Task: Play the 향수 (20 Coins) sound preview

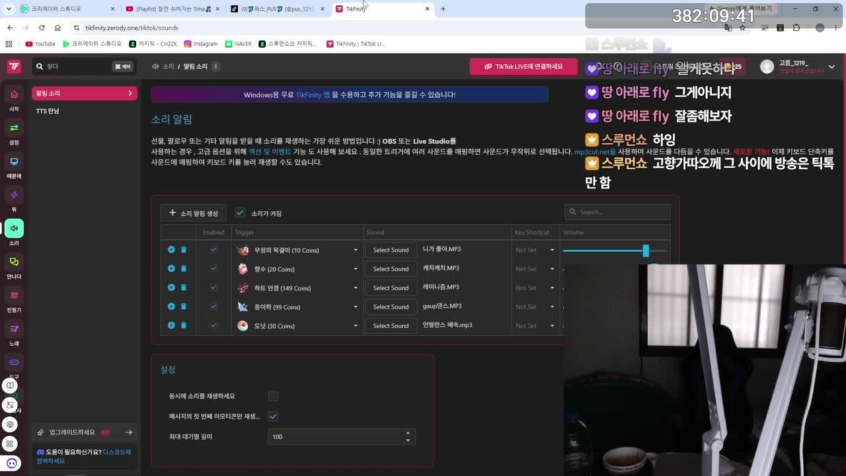Action: (x=171, y=268)
